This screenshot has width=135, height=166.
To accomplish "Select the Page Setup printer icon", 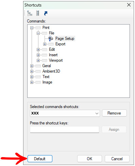I will point(51,39).
